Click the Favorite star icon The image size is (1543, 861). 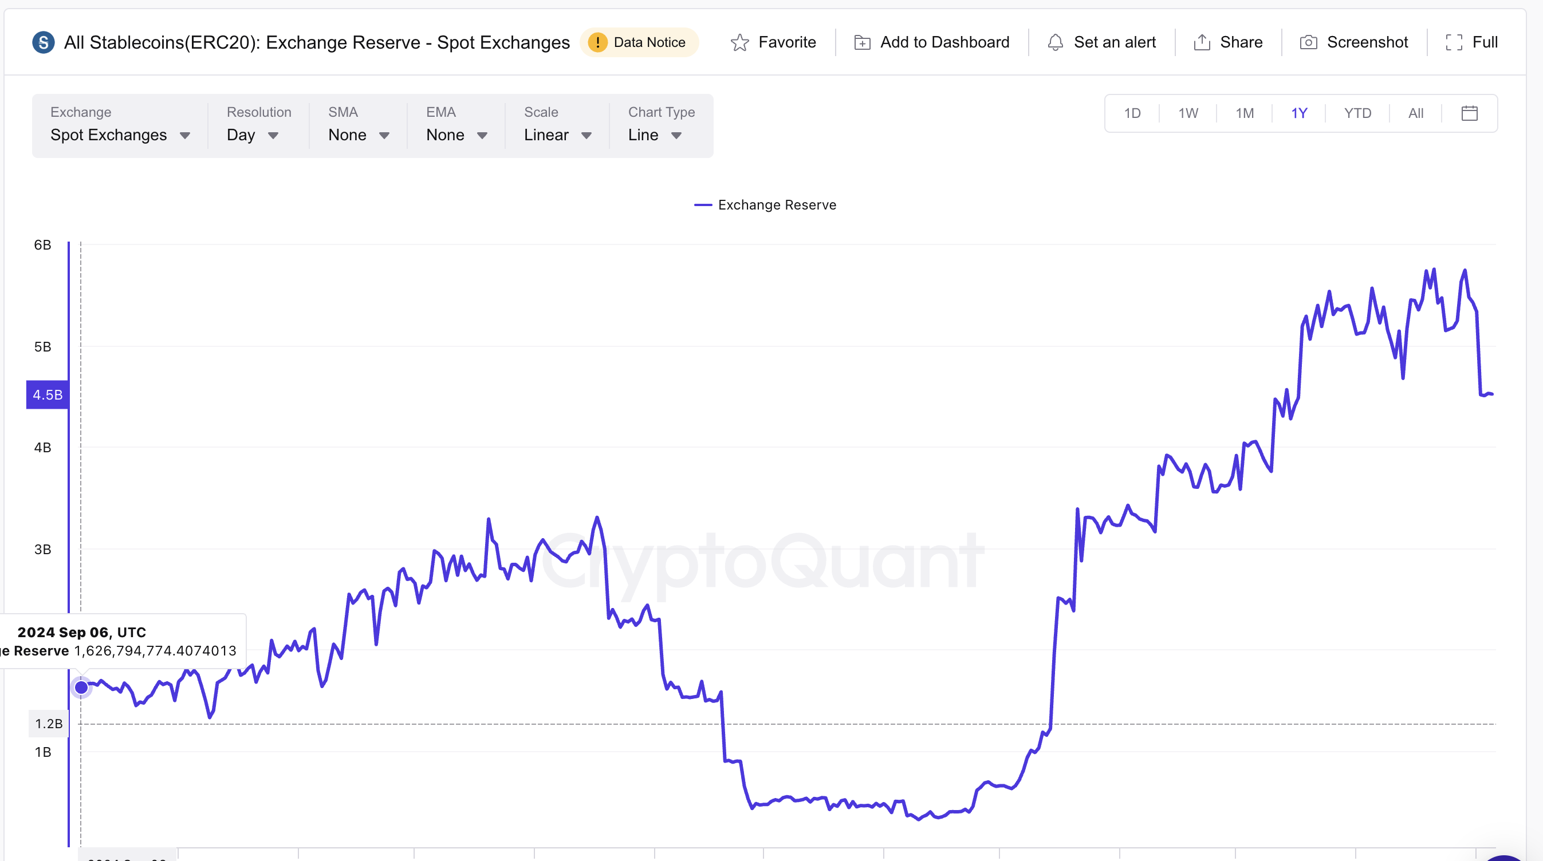tap(741, 42)
